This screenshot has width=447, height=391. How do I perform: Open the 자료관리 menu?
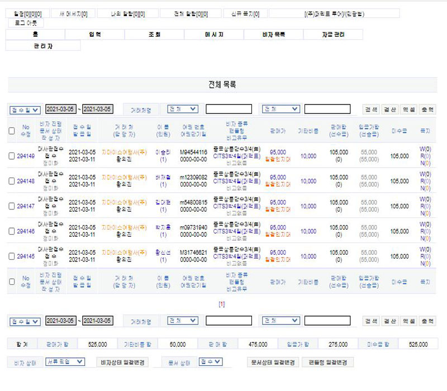point(333,35)
